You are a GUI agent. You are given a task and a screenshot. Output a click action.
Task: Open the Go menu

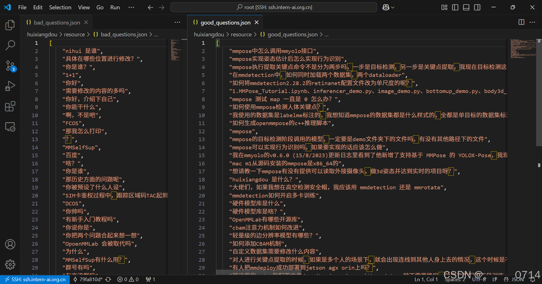pos(100,7)
